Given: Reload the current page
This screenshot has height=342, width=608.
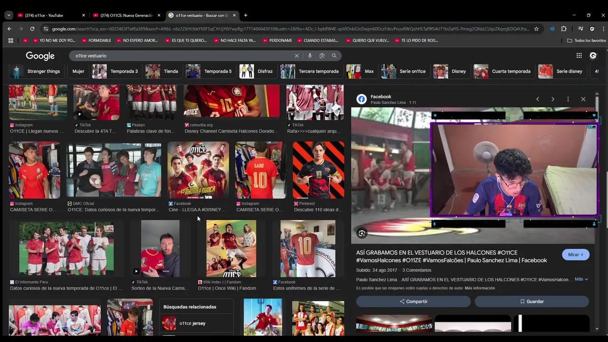Looking at the screenshot, I should coord(33,28).
